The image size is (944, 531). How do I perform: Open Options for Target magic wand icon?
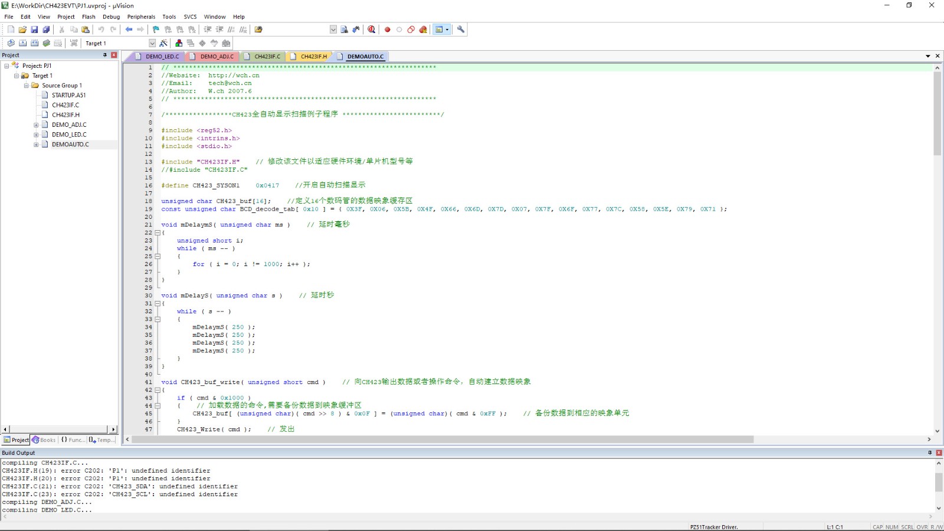tap(163, 43)
